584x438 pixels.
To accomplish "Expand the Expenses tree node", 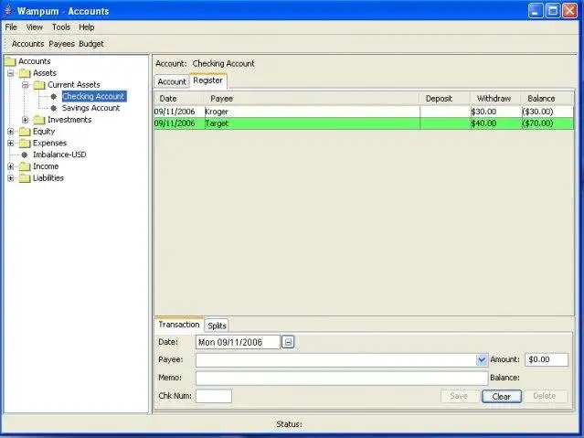I will 11,144.
